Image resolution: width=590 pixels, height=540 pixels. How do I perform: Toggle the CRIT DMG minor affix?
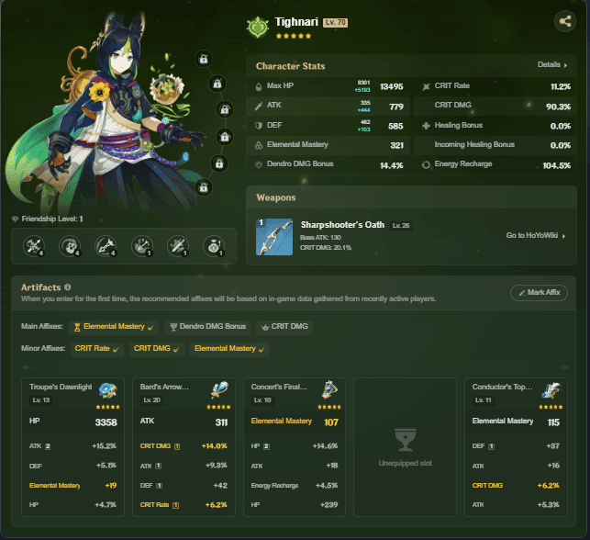[x=157, y=349]
